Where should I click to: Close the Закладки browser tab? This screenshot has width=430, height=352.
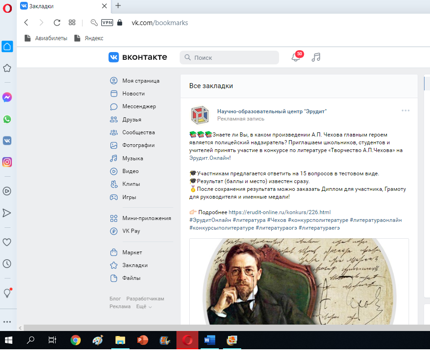(104, 6)
